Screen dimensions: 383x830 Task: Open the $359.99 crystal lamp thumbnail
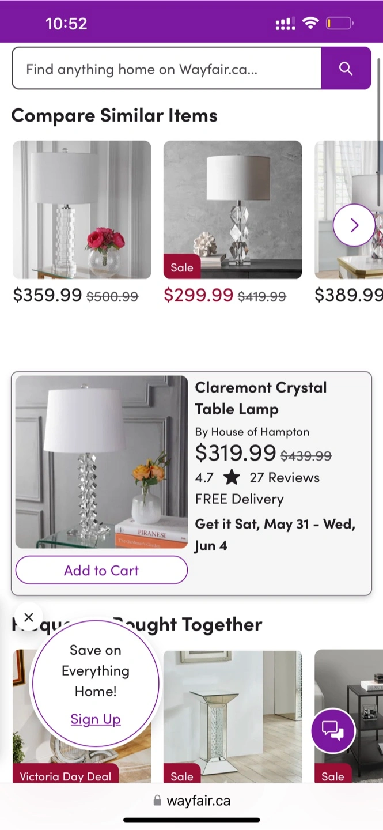pyautogui.click(x=82, y=210)
